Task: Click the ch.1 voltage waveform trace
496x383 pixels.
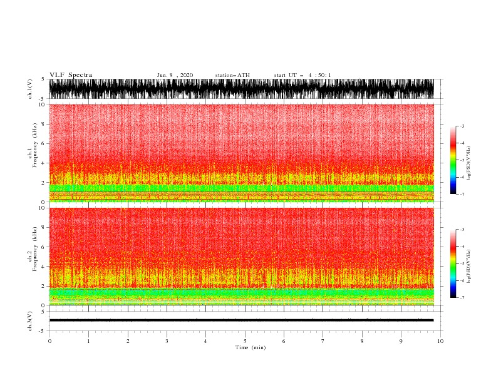Action: (x=241, y=89)
